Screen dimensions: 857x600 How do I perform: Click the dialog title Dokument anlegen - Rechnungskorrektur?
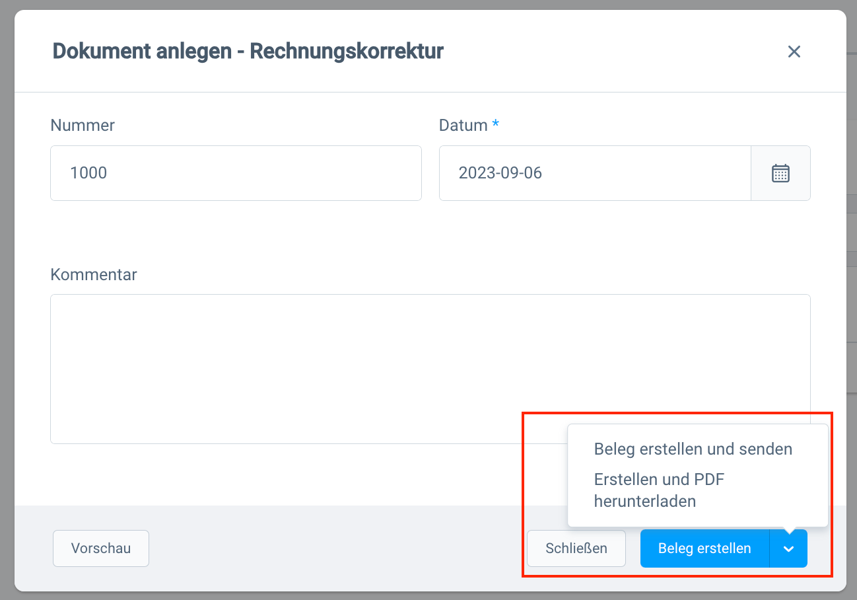point(248,51)
